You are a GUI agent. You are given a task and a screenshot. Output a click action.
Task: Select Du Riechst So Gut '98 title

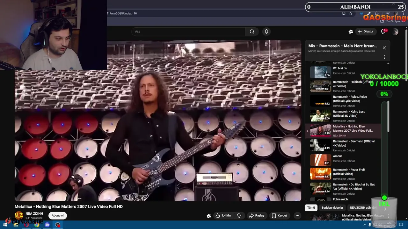pos(354,187)
